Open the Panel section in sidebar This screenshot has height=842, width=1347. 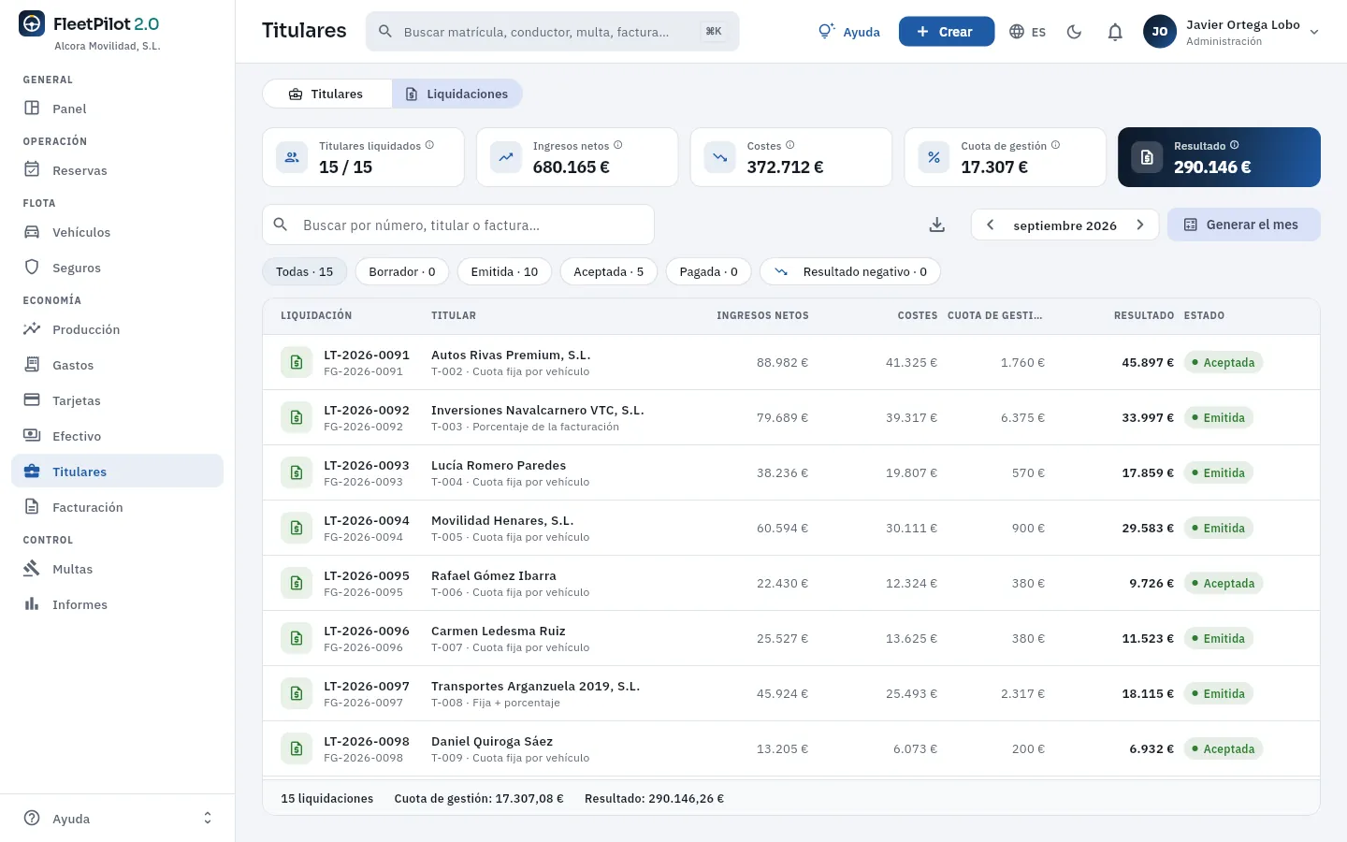pos(117,109)
